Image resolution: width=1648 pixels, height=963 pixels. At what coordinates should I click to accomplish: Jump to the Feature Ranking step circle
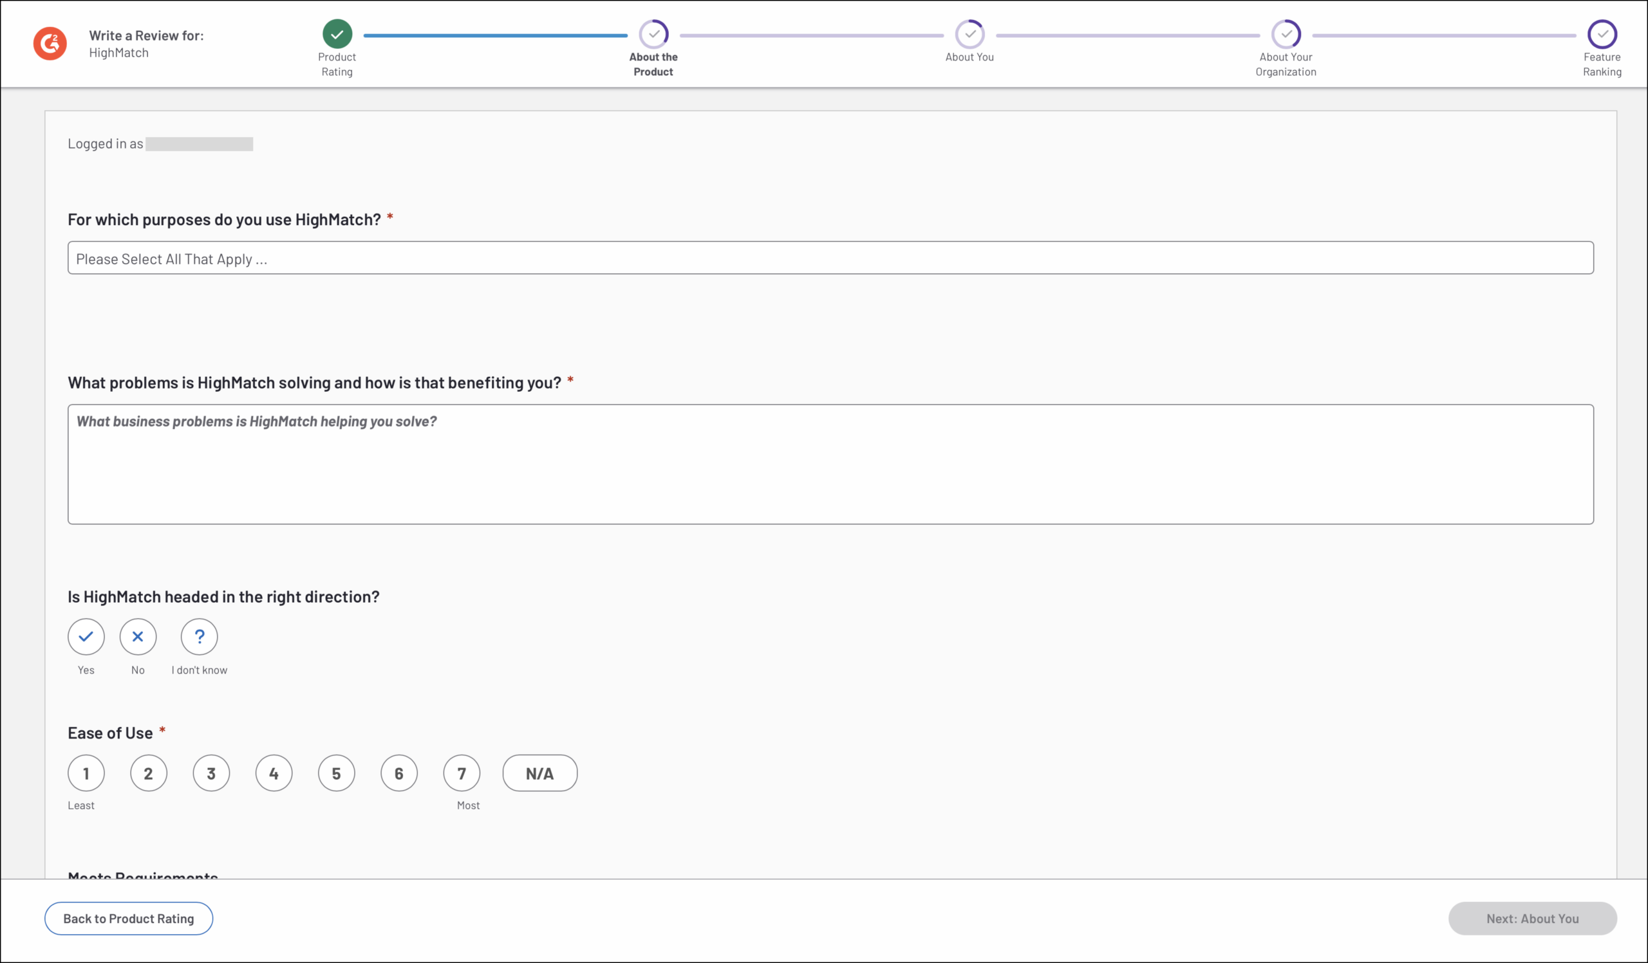click(1602, 34)
